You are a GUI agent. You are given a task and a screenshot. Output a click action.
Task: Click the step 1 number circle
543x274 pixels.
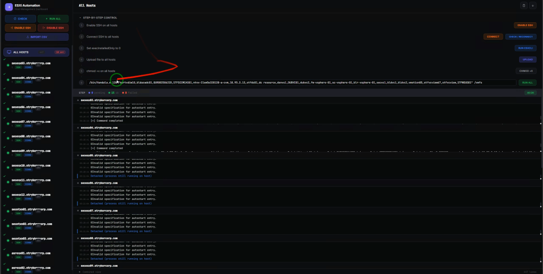coord(81,25)
